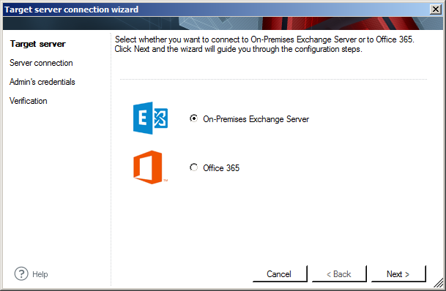The height and width of the screenshot is (291, 446).
Task: Close the Target server connection wizard
Action: (436, 10)
